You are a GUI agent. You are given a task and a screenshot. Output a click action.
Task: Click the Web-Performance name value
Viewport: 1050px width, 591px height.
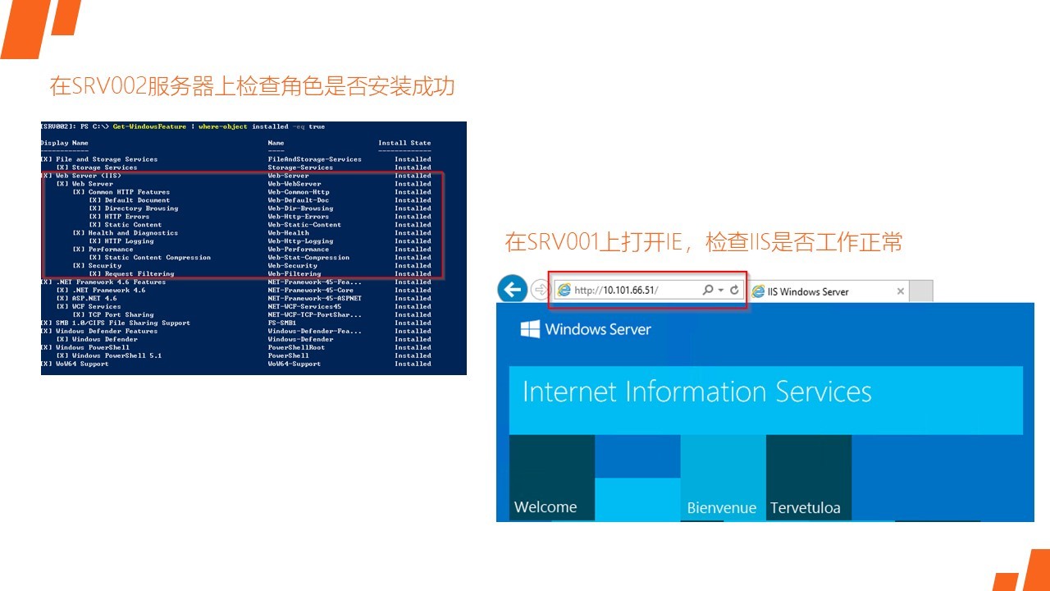298,250
